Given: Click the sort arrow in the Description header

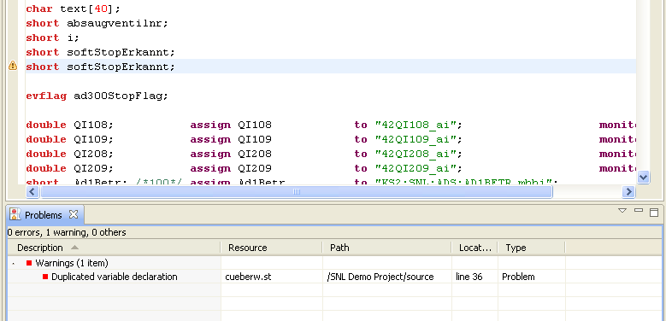Looking at the screenshot, I should pos(74,248).
